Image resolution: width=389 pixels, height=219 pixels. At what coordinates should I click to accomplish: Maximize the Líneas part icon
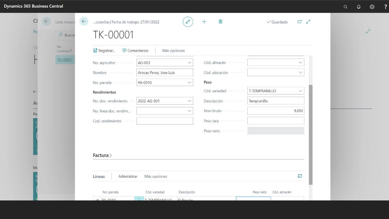click(x=300, y=176)
